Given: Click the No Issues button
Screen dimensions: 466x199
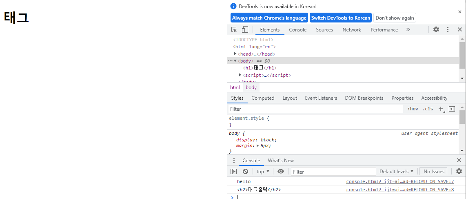Looking at the screenshot, I should tap(434, 171).
